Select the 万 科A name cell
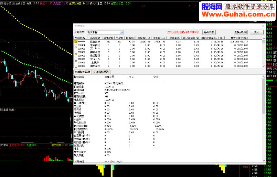The height and width of the screenshot is (177, 277). click(95, 49)
